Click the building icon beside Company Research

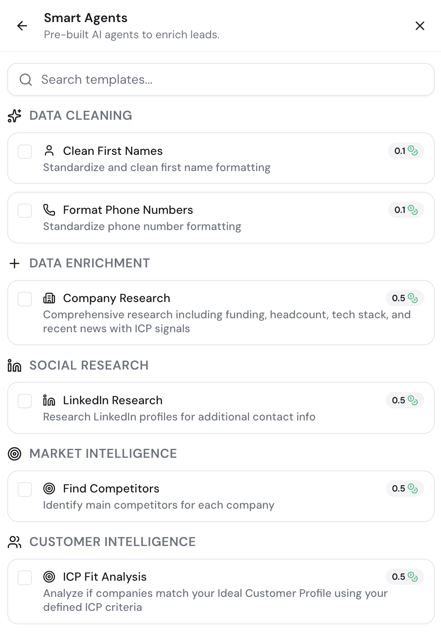click(49, 298)
